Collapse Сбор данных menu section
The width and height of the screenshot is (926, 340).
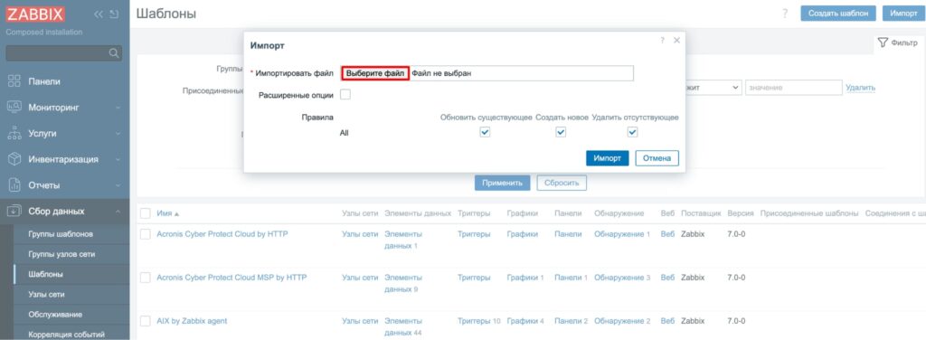click(x=118, y=212)
